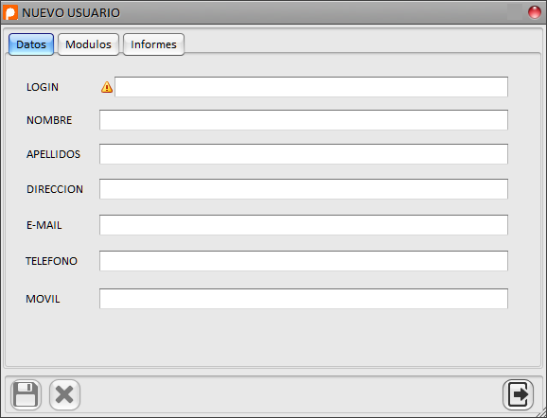Click the TELEFONO text field
The width and height of the screenshot is (547, 418).
pyautogui.click(x=304, y=261)
